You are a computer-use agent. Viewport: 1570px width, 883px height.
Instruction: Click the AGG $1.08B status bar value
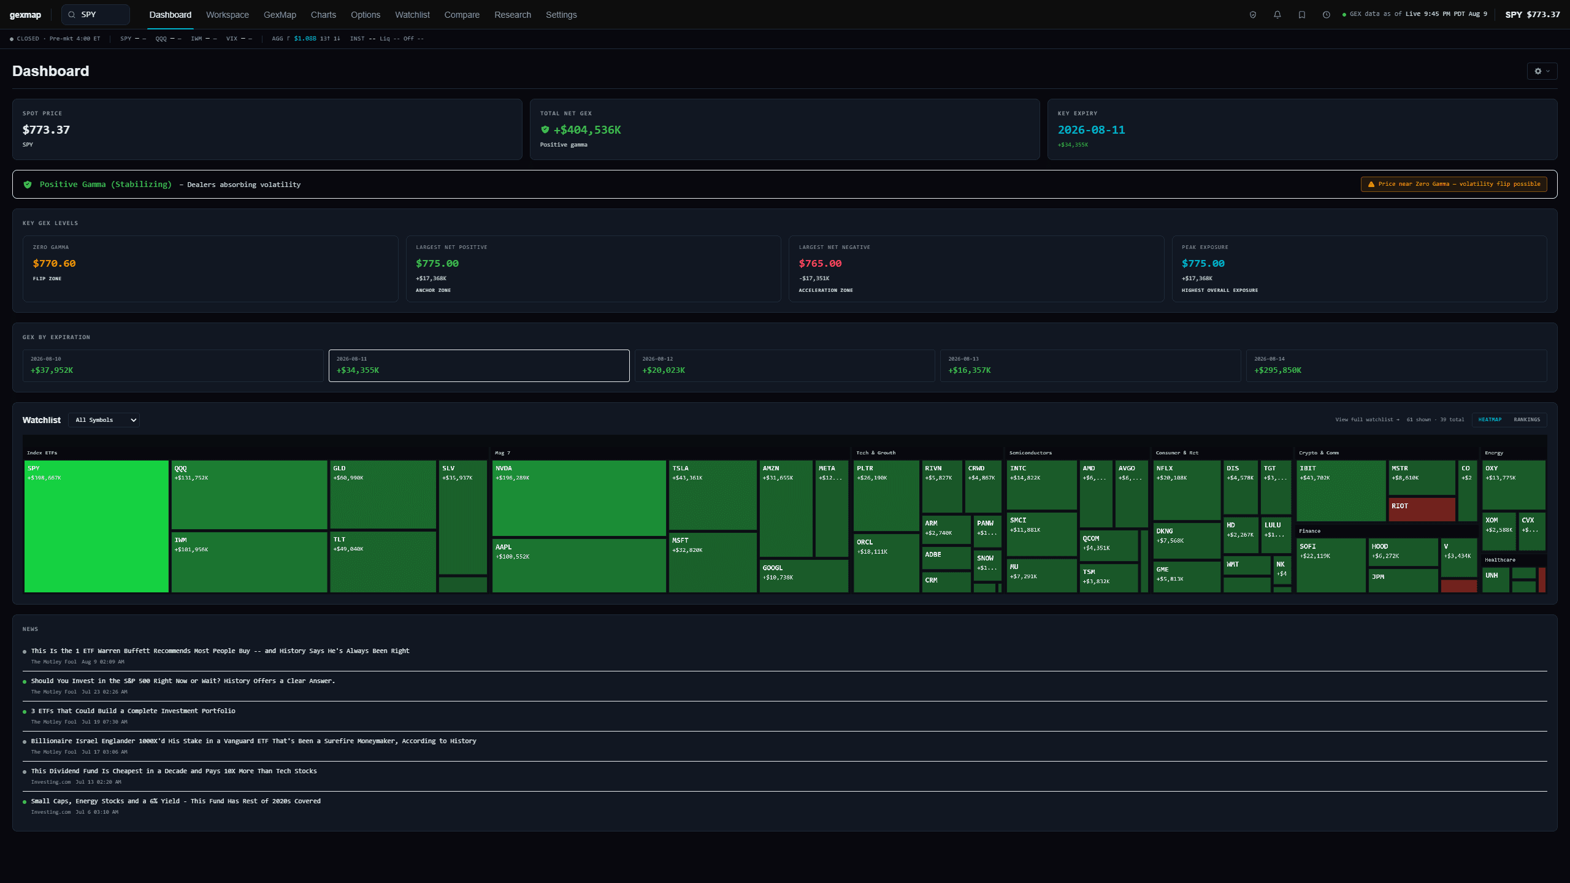pos(305,39)
